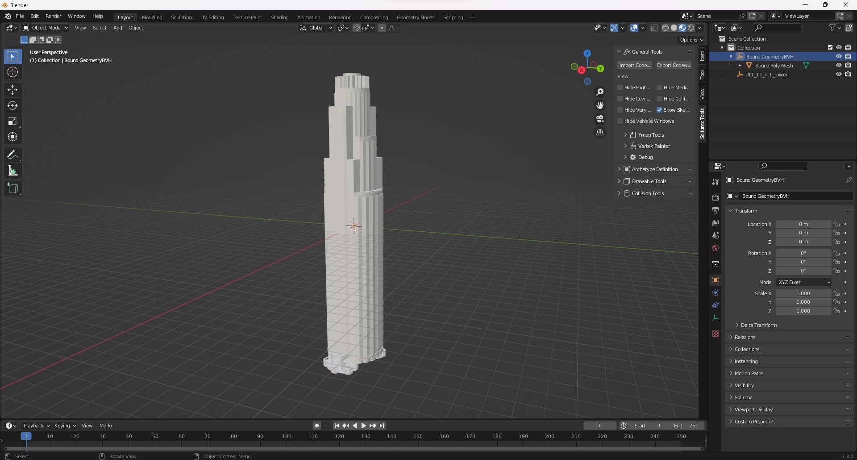Enable Hide Very checkbox
This screenshot has height=460, width=857.
point(620,110)
